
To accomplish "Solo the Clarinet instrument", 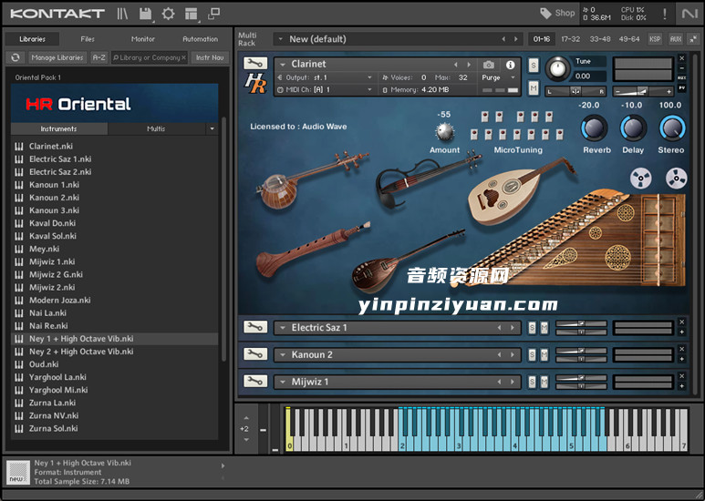I will pyautogui.click(x=534, y=65).
